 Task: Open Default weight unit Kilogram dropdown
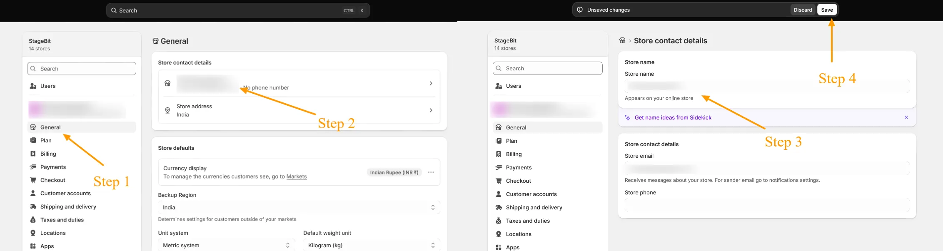[372, 245]
